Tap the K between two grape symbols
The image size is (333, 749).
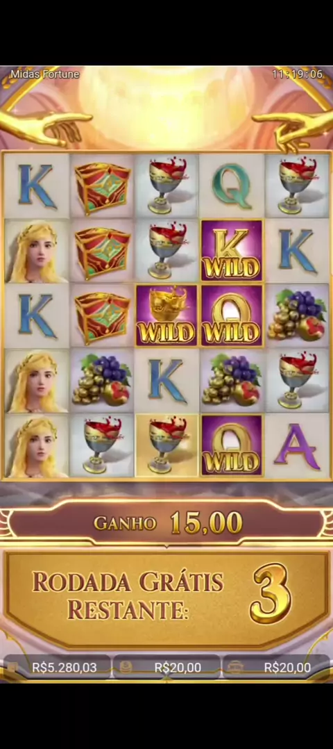pos(166,381)
